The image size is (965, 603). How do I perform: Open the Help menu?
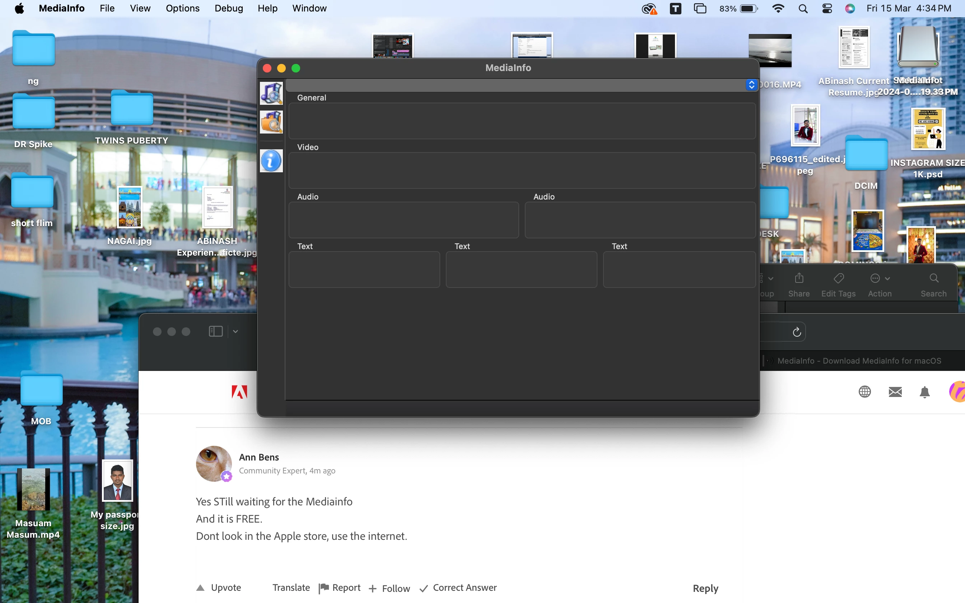(267, 8)
